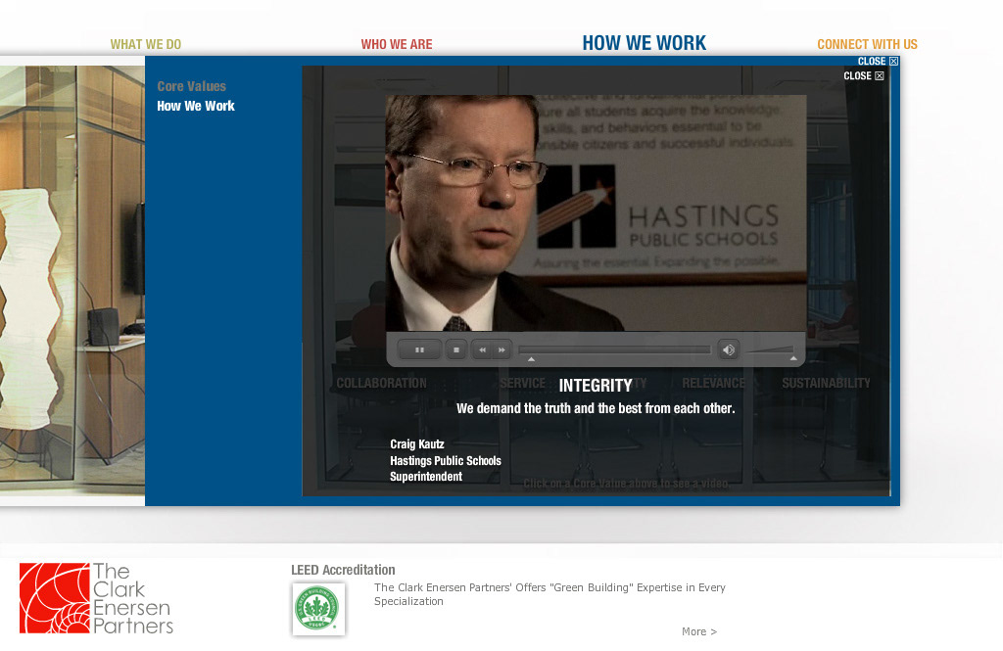The height and width of the screenshot is (651, 1003).
Task: Click the office interior photo
Action: coord(72,280)
